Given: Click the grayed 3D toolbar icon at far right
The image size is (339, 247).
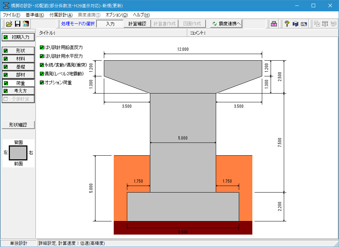Looking at the screenshot, I should [x=334, y=24].
